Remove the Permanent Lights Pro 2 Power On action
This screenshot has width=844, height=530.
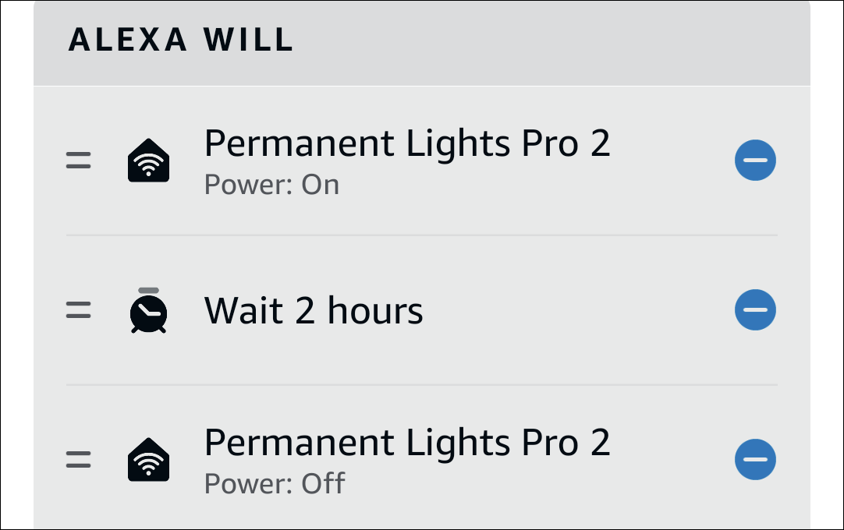click(755, 160)
